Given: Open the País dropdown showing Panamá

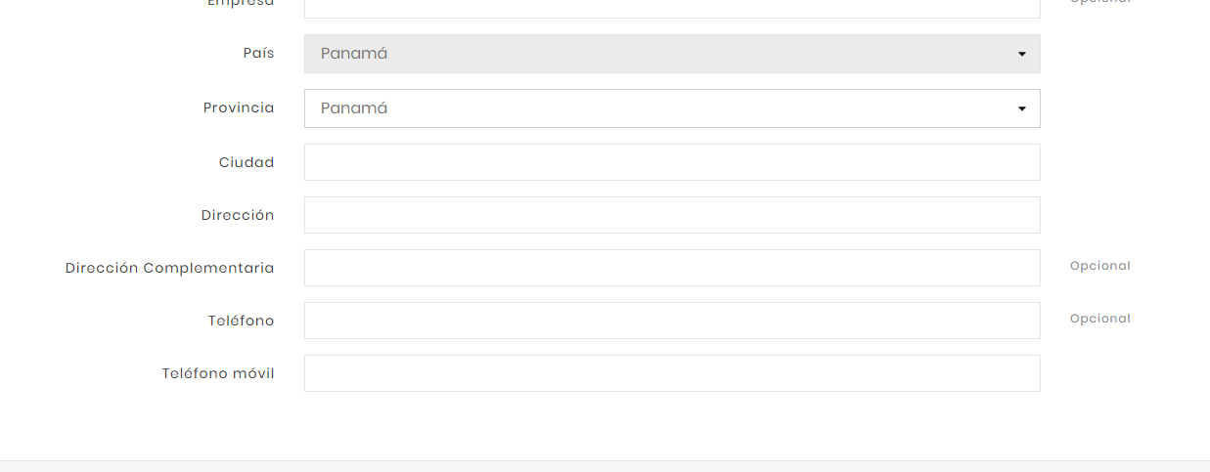Looking at the screenshot, I should click(x=671, y=54).
